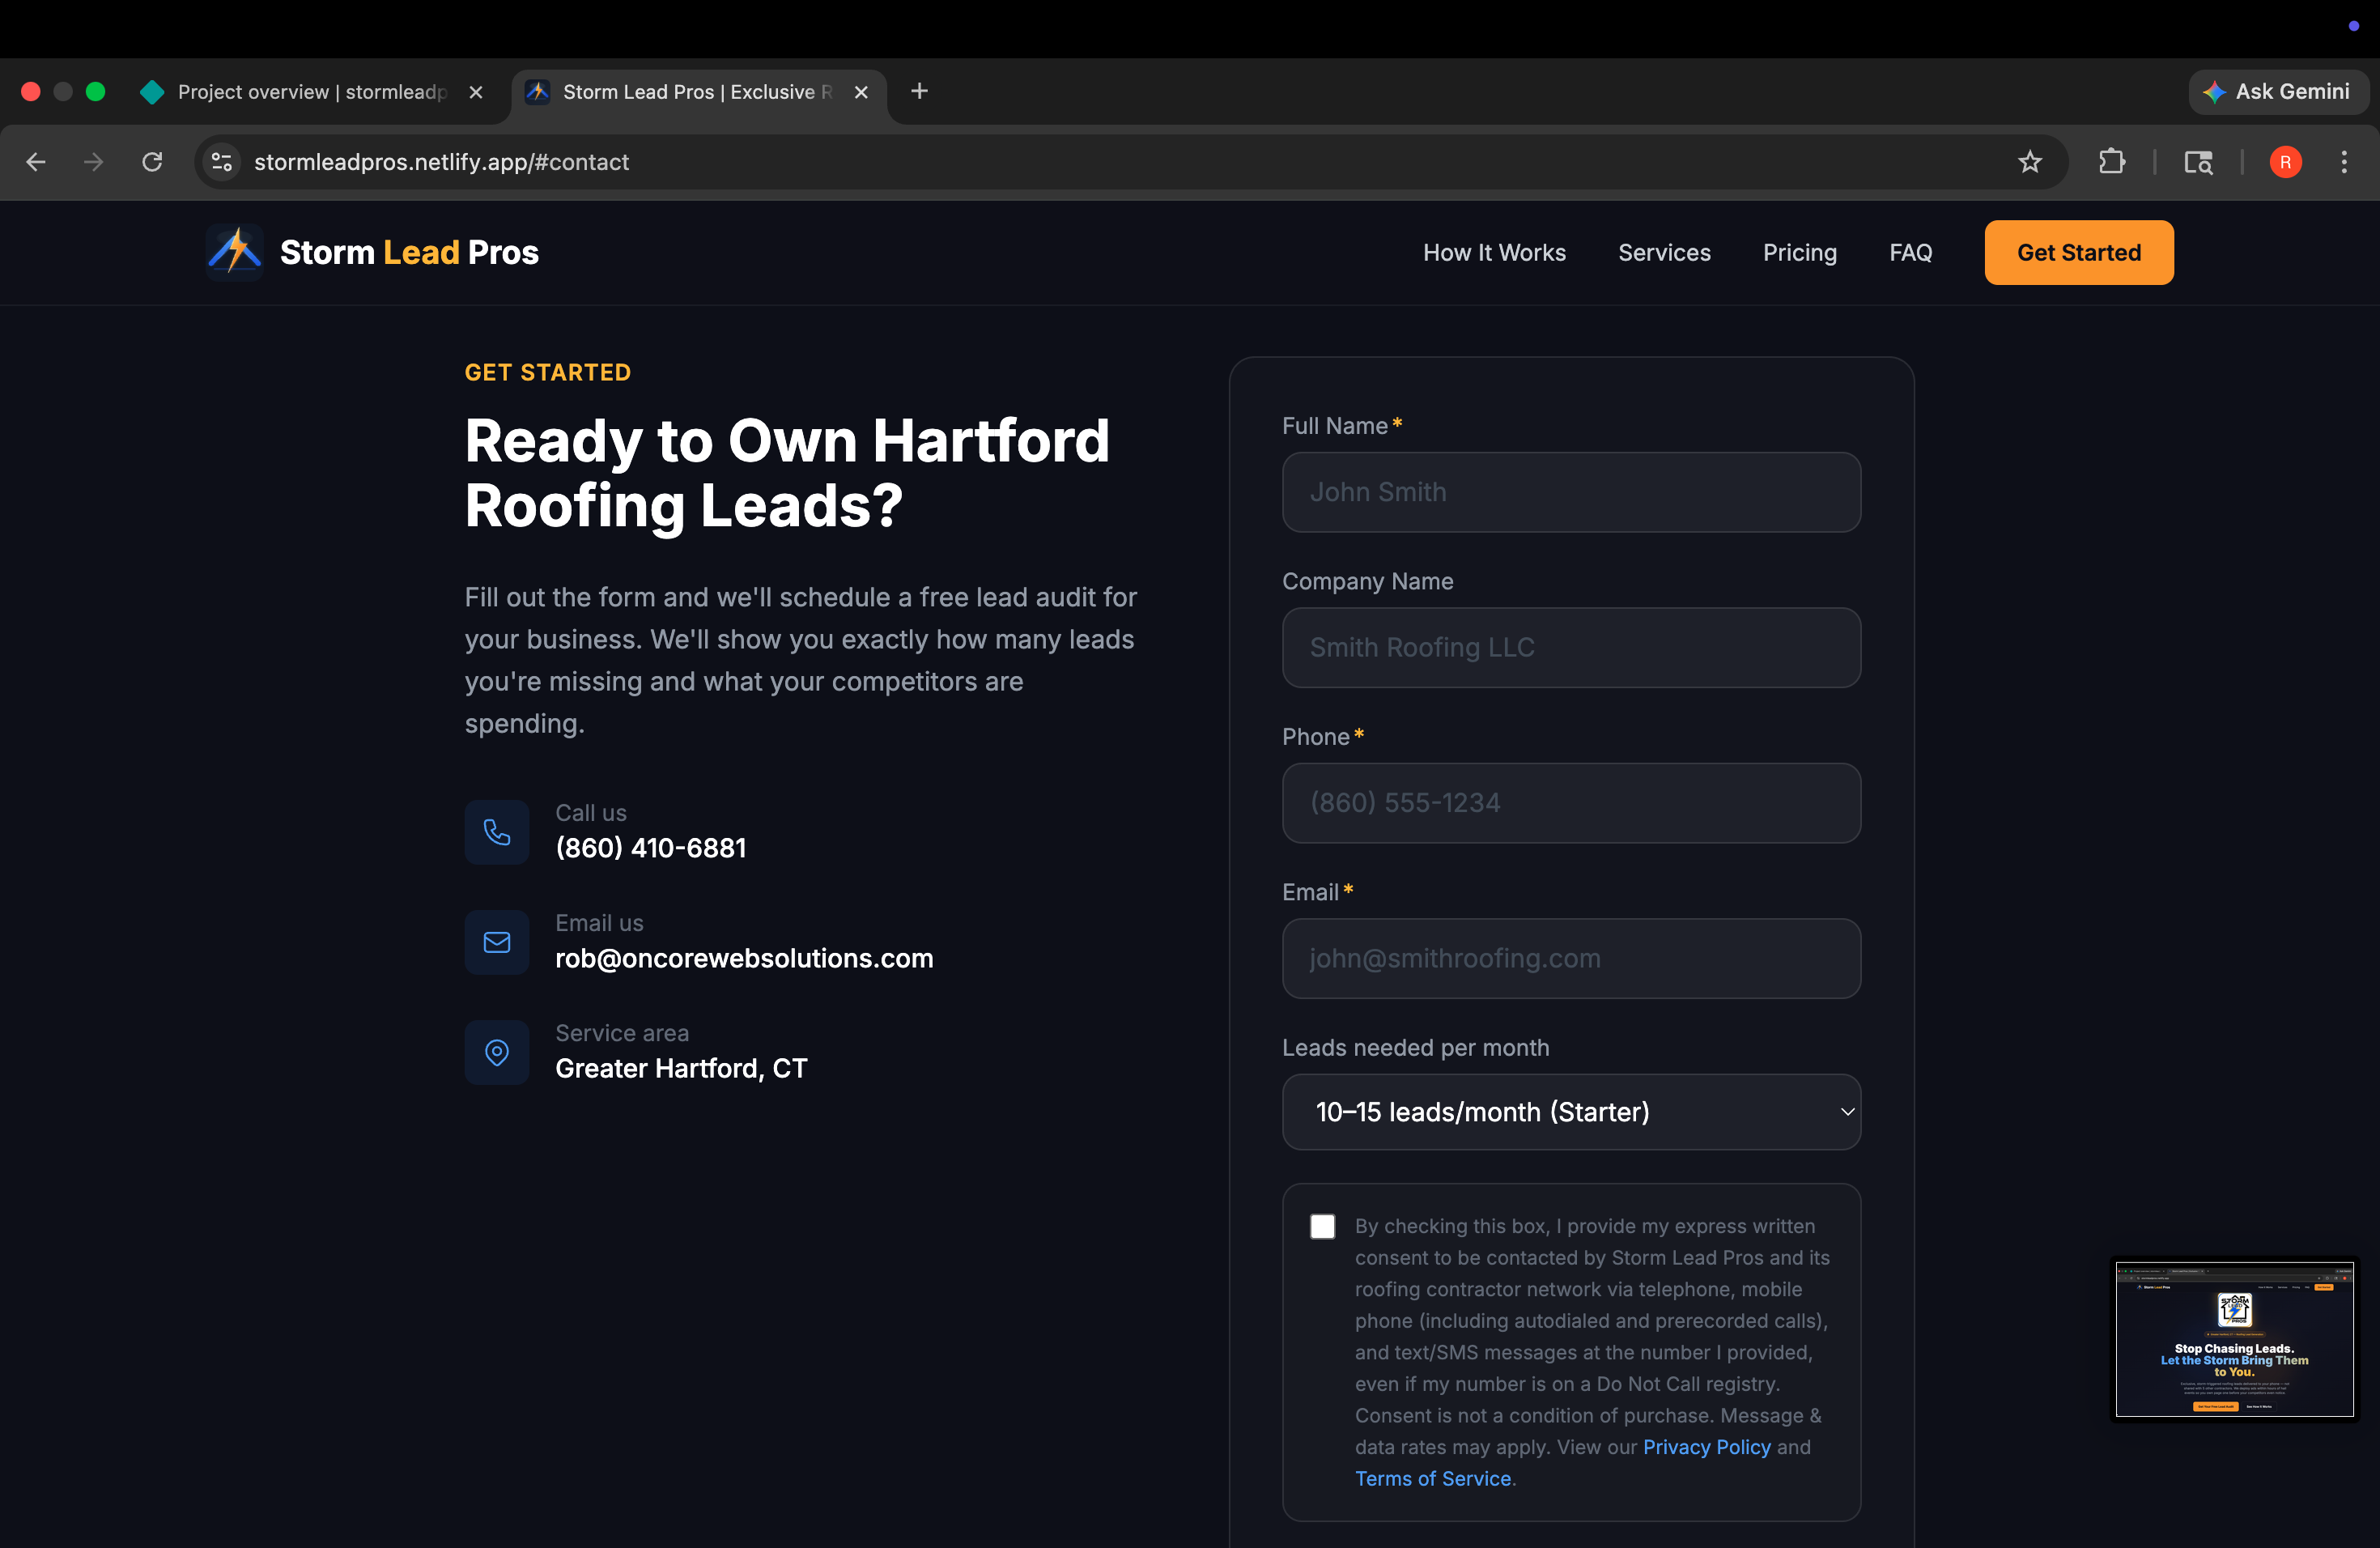Check the contact consent checkbox
The image size is (2380, 1548).
point(1322,1227)
